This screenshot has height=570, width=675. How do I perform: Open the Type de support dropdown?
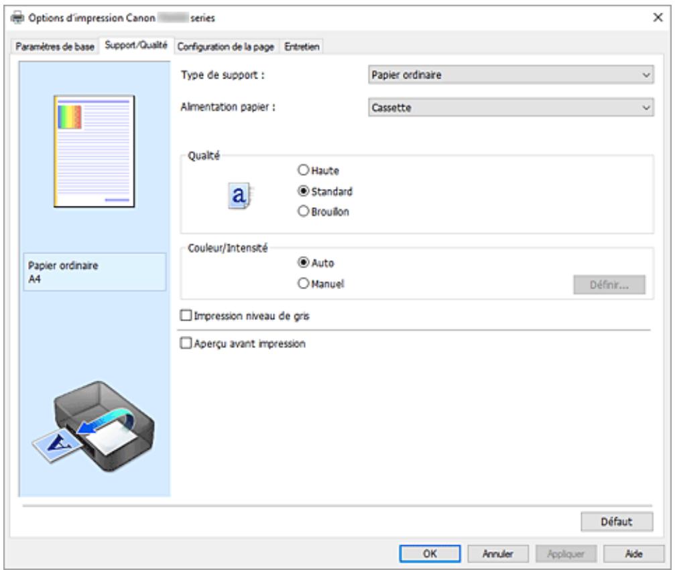(511, 75)
